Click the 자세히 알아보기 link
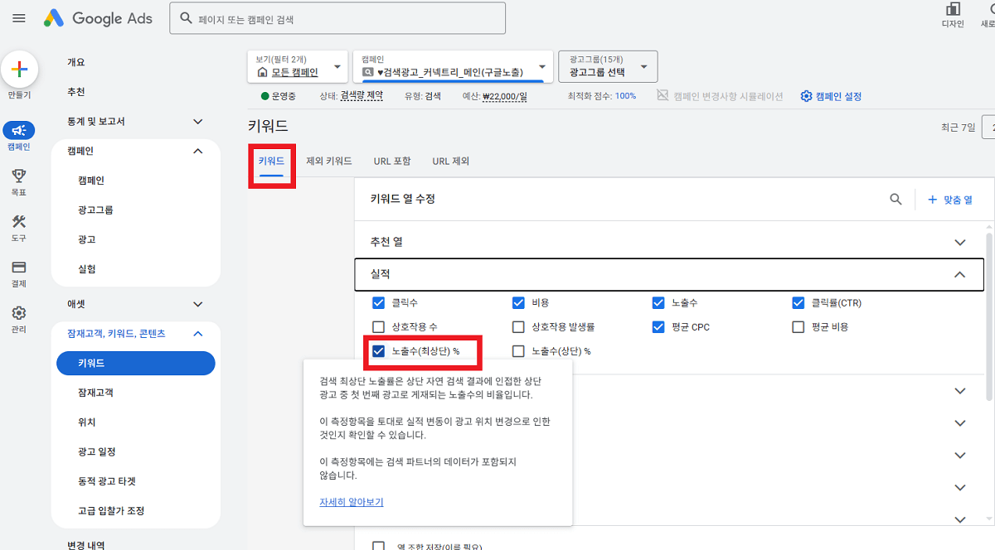The image size is (995, 550). click(352, 502)
